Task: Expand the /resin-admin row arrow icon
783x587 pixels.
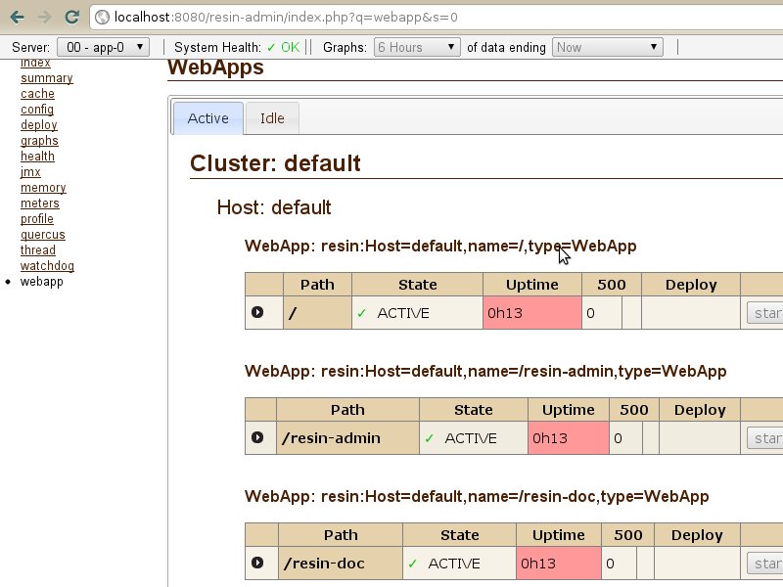Action: (257, 437)
